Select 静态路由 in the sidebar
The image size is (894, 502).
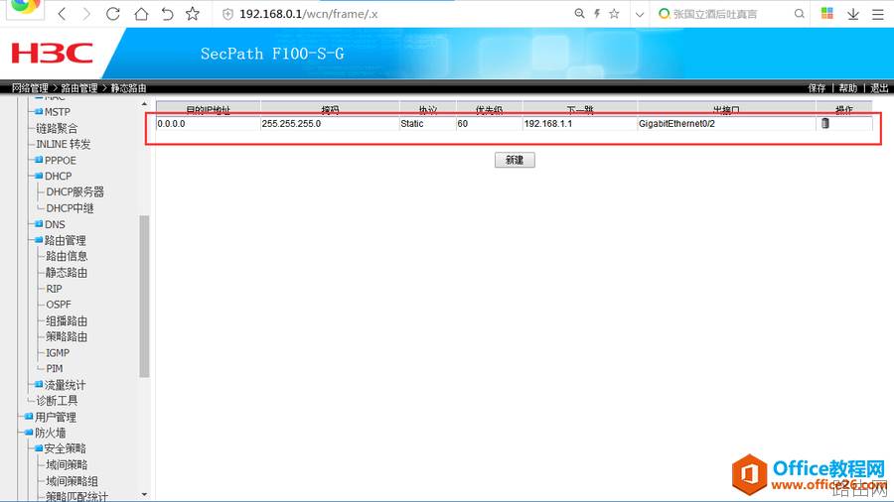click(x=67, y=273)
